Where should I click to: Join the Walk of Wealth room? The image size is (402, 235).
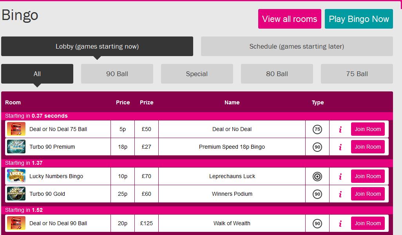tap(368, 223)
